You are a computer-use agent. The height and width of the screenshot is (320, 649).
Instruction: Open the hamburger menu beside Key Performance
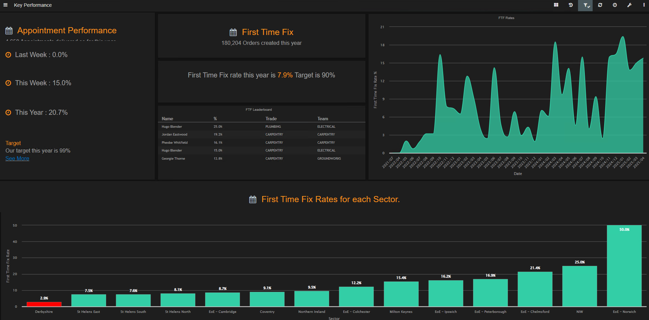[5, 5]
